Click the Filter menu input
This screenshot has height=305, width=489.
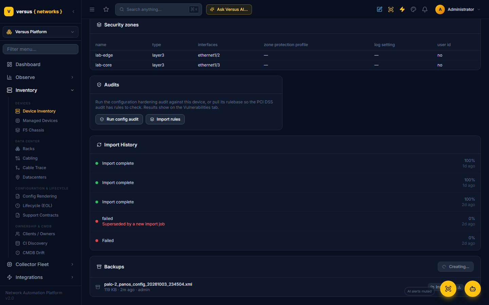[40, 49]
